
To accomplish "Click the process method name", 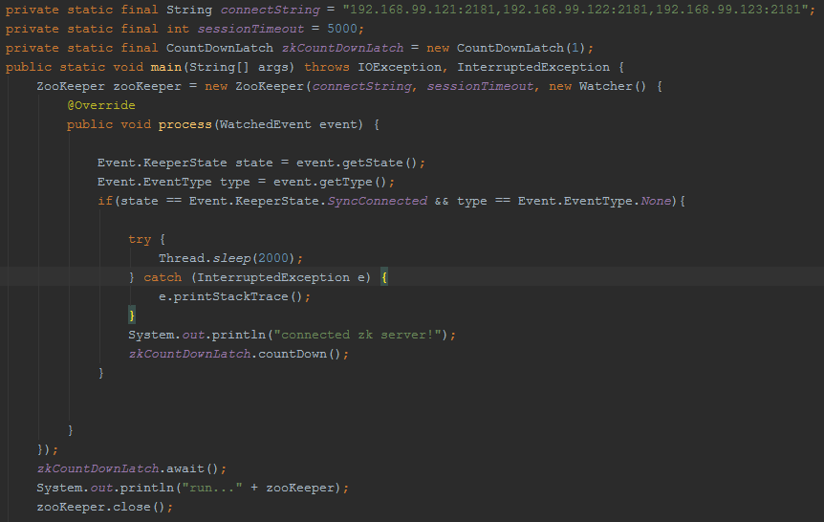I will coord(185,124).
